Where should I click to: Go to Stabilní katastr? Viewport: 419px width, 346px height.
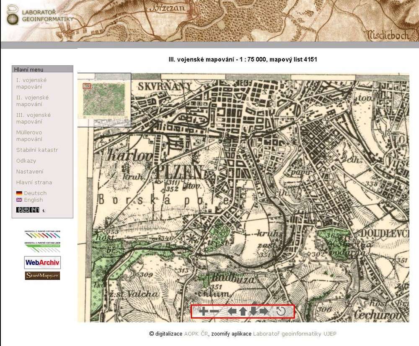[37, 150]
